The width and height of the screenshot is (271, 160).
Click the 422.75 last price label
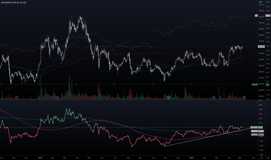point(261,47)
